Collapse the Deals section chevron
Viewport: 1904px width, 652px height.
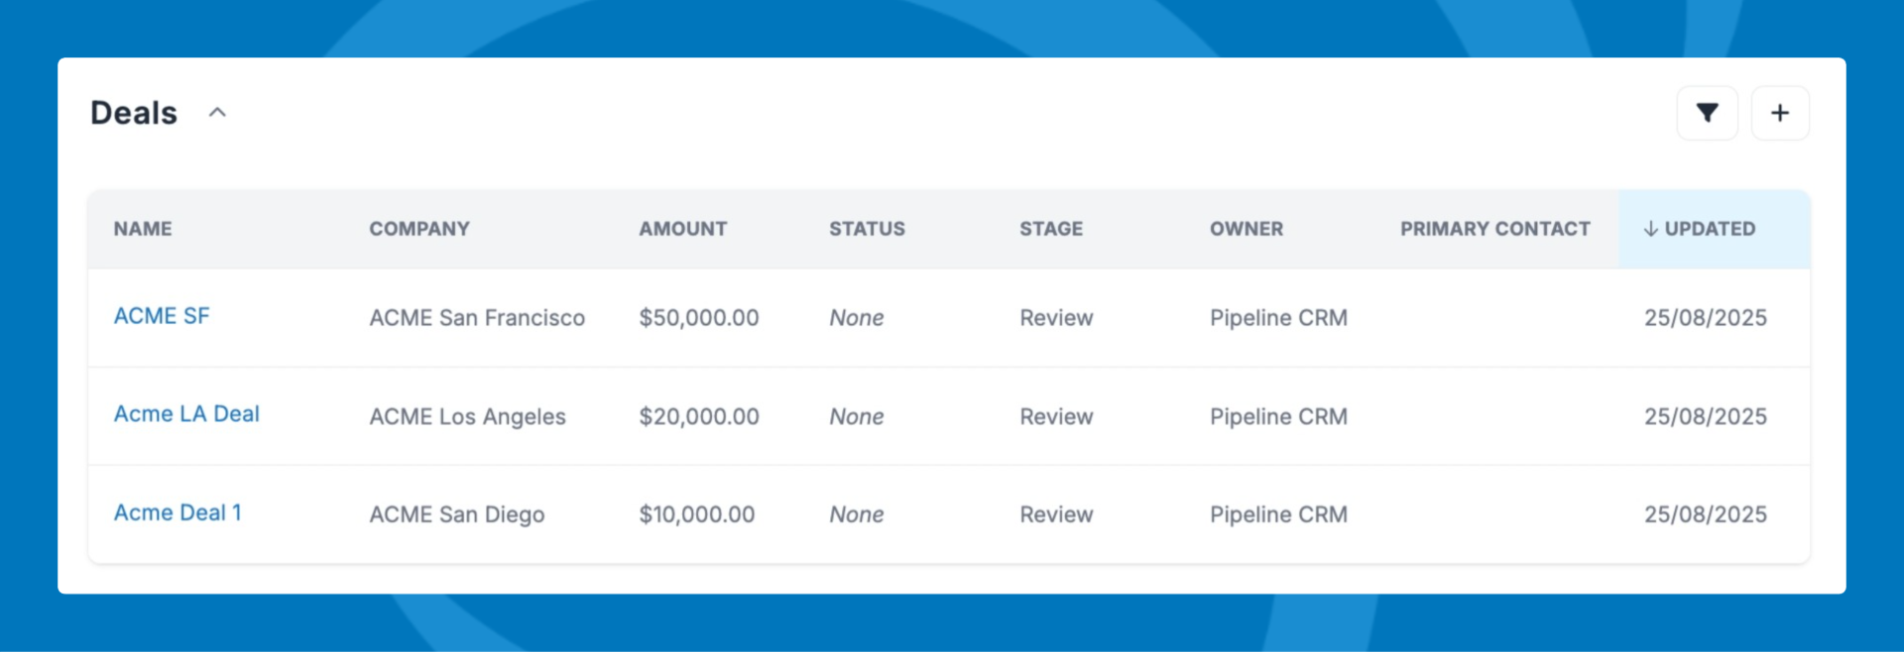pyautogui.click(x=217, y=113)
